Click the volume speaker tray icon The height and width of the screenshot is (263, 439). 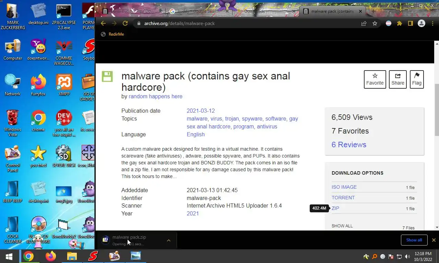click(x=407, y=256)
